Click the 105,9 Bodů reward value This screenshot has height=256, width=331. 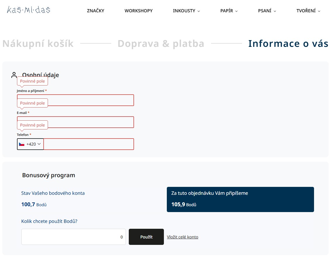184,204
